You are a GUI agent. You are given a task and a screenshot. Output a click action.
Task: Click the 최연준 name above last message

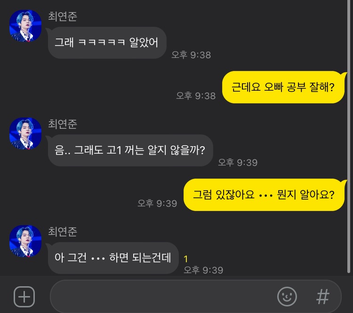point(63,232)
